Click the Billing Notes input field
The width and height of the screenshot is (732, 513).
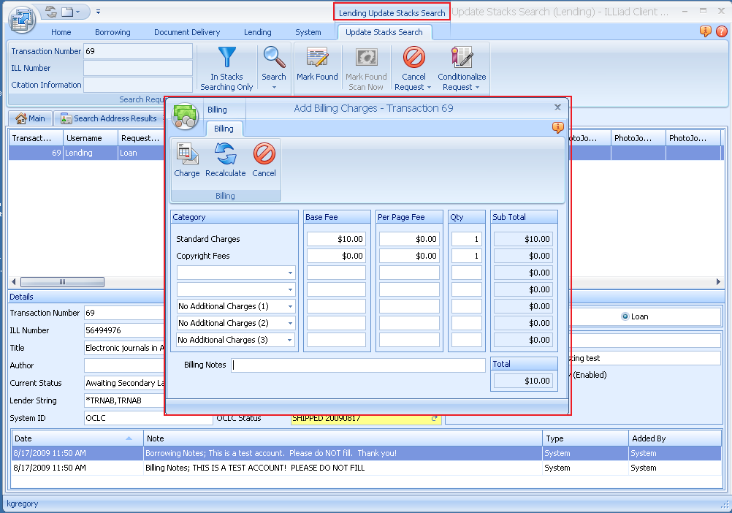[358, 365]
